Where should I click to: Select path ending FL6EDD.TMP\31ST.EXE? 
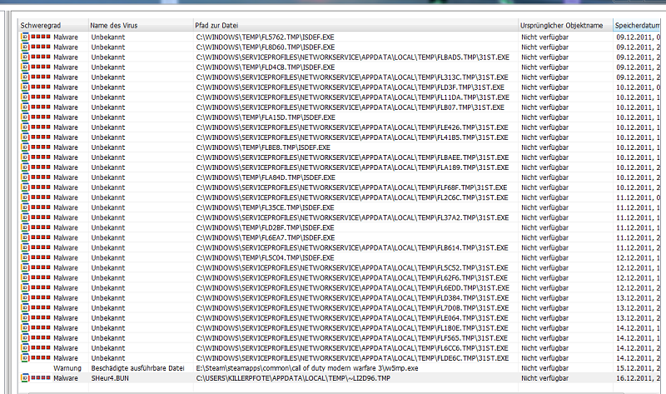click(x=352, y=287)
